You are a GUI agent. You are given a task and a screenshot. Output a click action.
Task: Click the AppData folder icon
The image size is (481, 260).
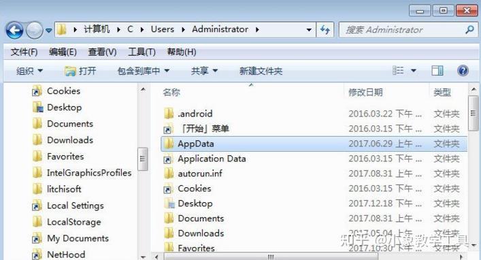pos(169,144)
